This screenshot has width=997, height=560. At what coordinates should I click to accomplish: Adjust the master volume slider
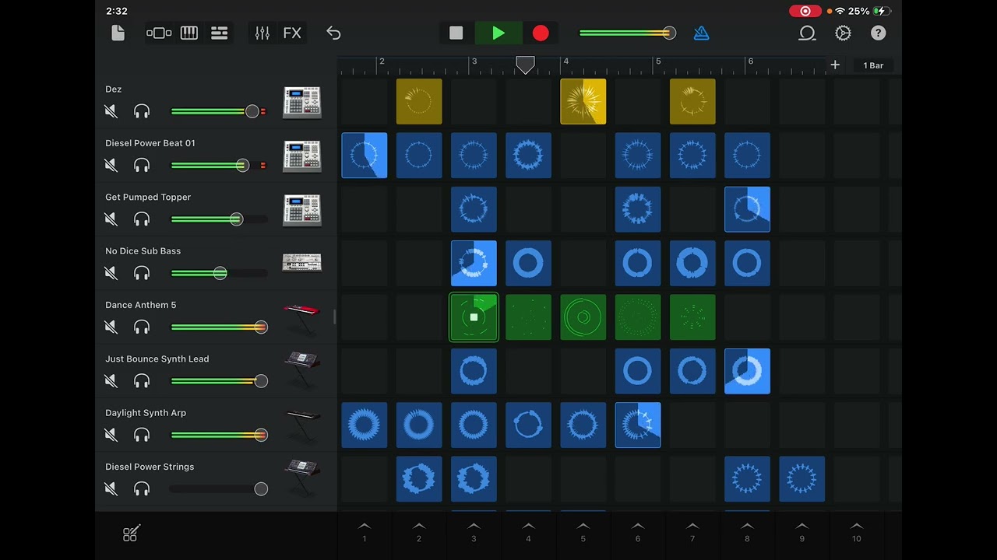pyautogui.click(x=627, y=33)
